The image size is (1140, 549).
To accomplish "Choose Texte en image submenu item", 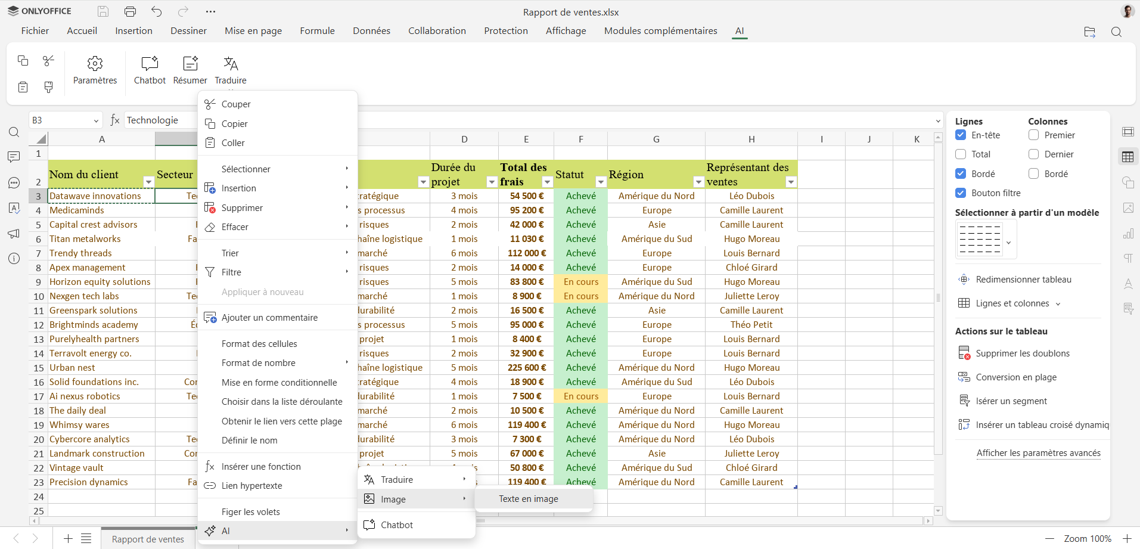I will (529, 499).
